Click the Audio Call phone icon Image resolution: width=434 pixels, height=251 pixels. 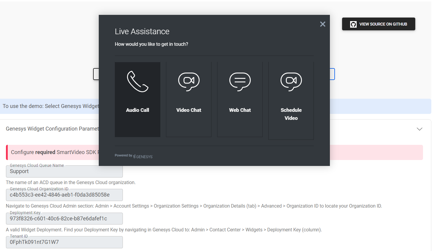click(137, 81)
